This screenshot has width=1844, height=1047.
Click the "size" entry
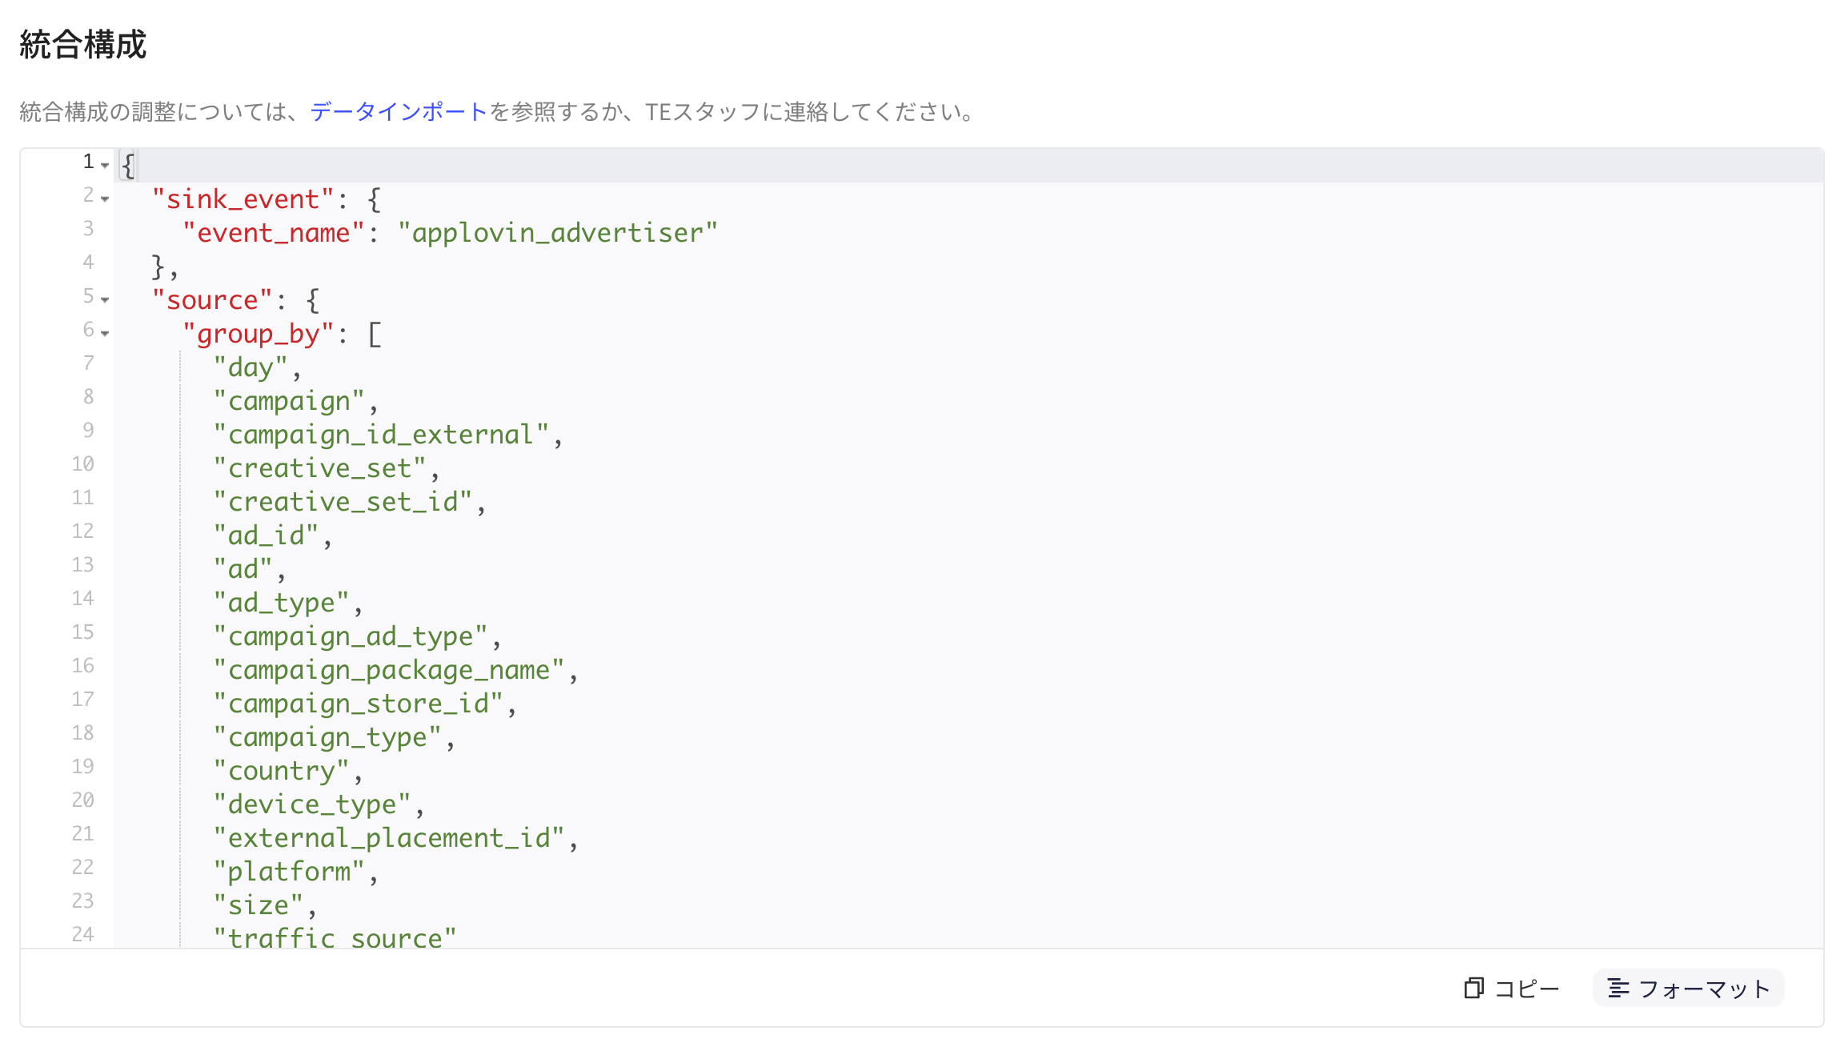258,905
